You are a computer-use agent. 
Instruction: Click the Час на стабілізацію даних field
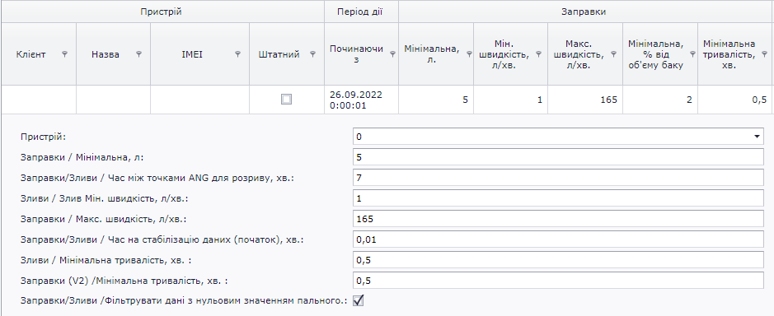(x=558, y=239)
